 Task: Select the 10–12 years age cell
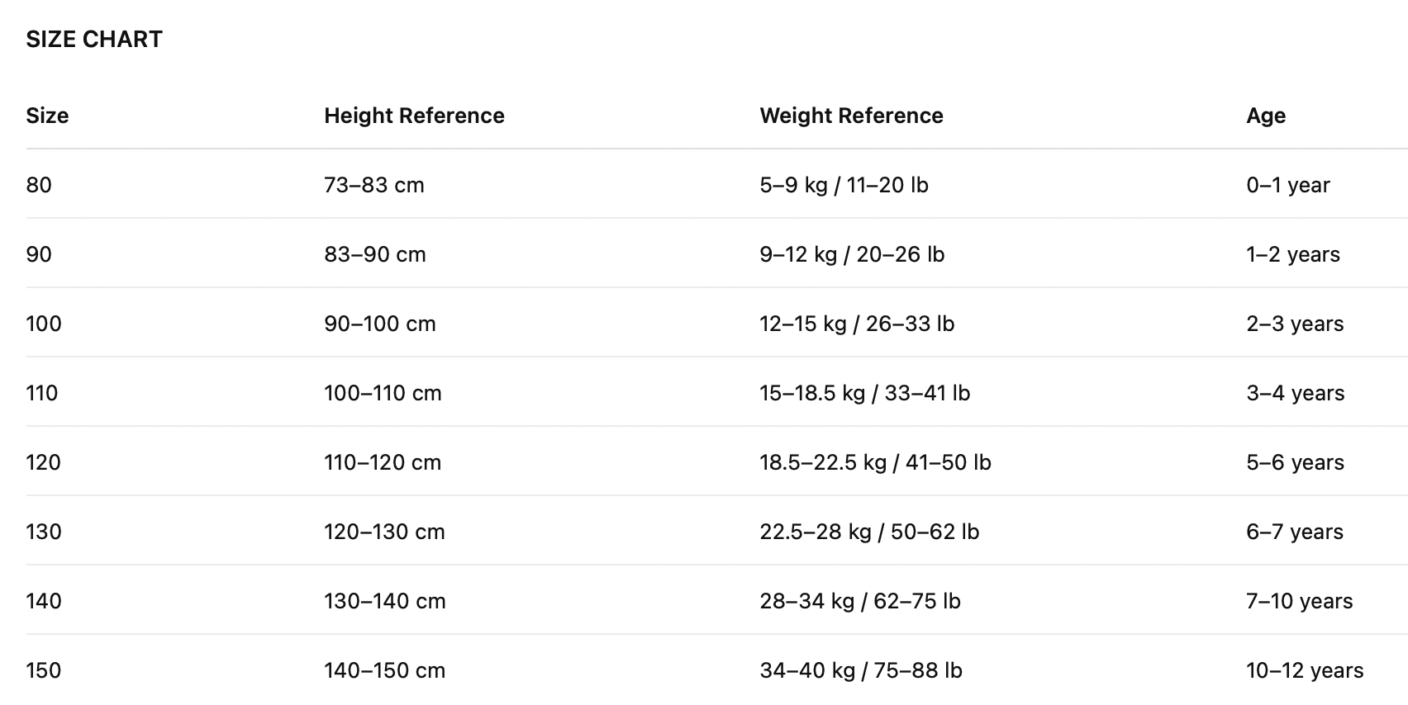(x=1304, y=670)
